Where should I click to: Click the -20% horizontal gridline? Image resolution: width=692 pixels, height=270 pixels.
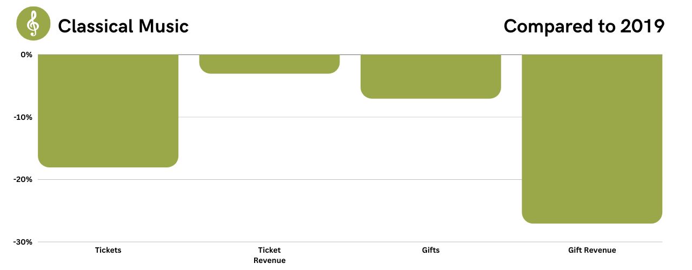click(350, 179)
